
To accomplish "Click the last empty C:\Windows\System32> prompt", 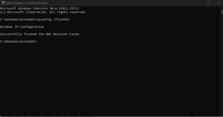I will pos(18,42).
